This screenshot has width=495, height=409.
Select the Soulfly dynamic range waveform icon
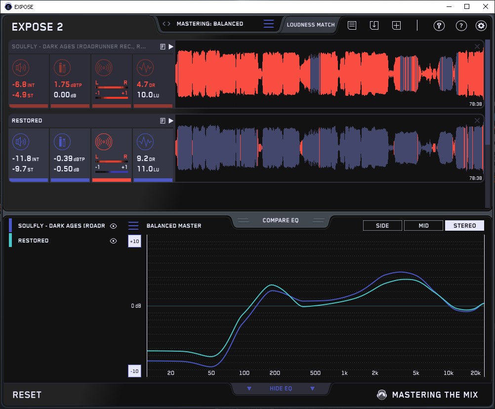pyautogui.click(x=145, y=68)
